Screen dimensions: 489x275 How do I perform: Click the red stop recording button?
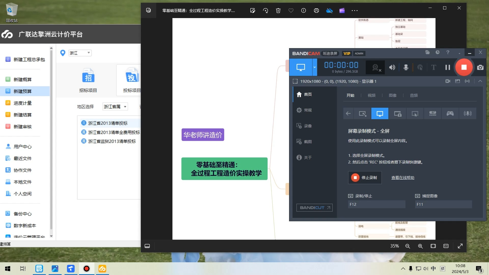pyautogui.click(x=464, y=67)
